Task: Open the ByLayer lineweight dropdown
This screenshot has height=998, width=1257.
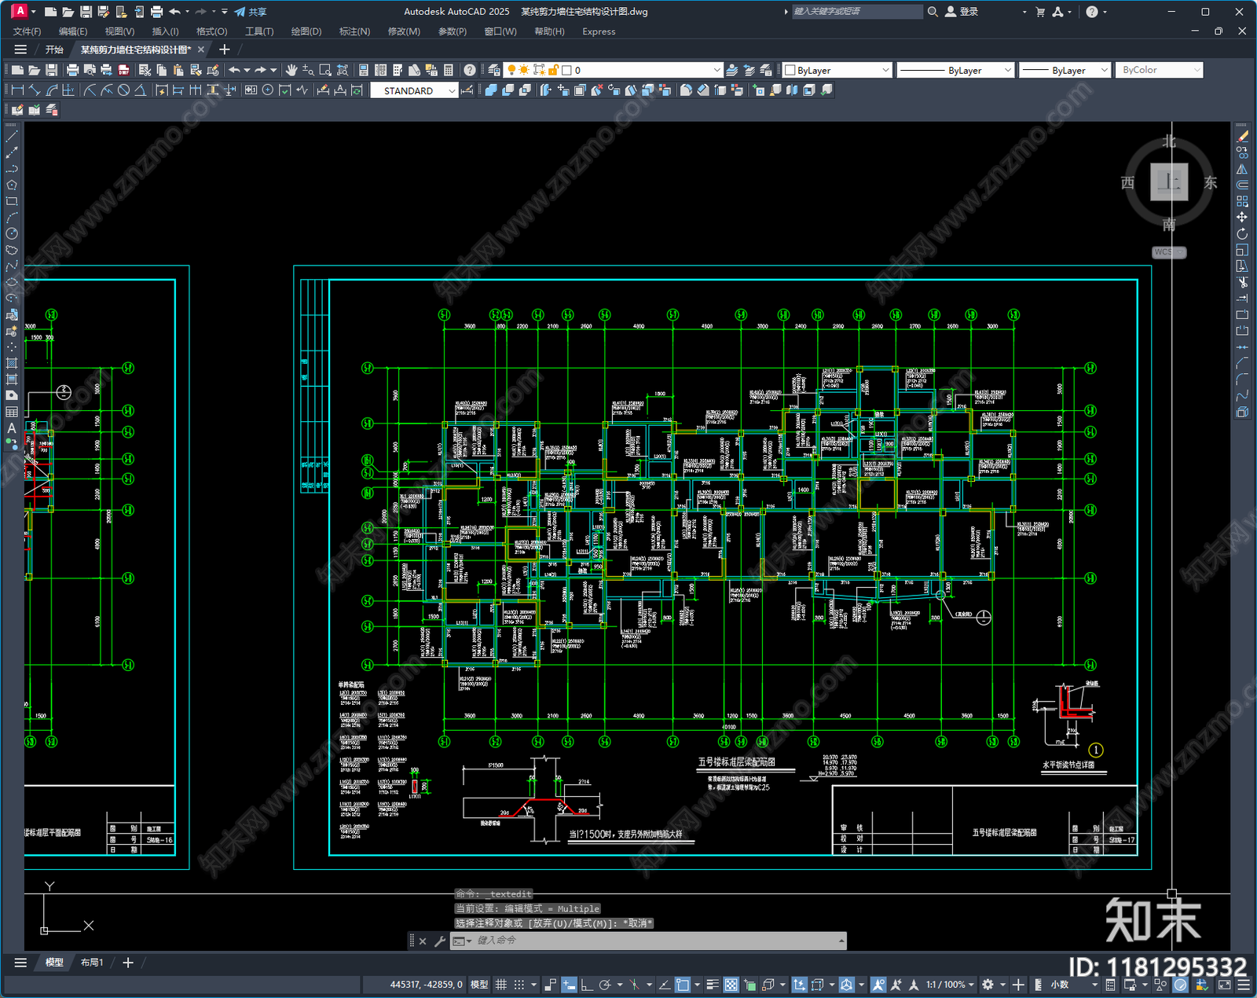Action: pyautogui.click(x=1065, y=70)
